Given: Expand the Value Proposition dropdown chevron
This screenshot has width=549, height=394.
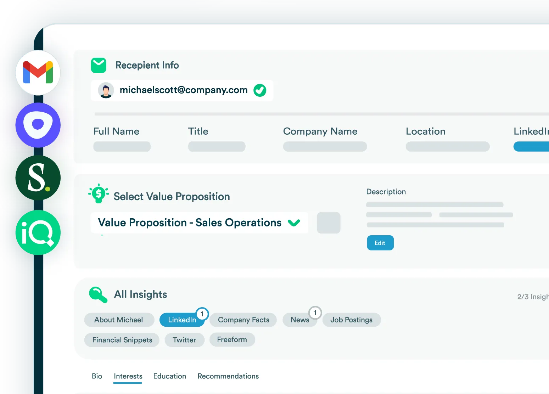Looking at the screenshot, I should (294, 223).
